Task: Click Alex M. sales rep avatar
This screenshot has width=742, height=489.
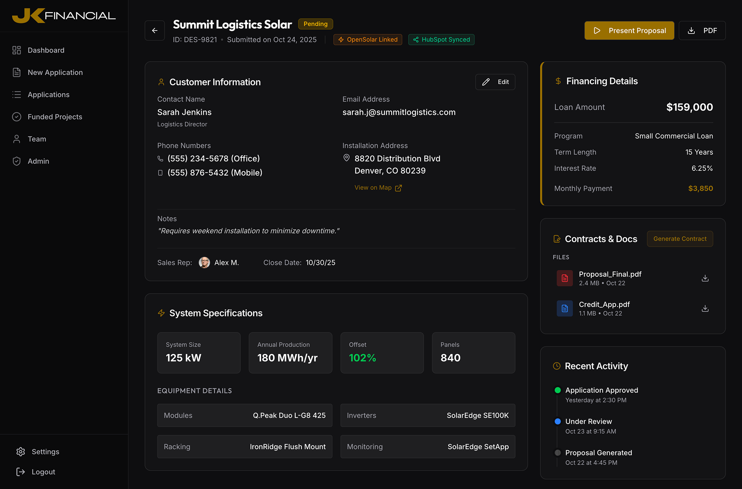Action: [204, 262]
